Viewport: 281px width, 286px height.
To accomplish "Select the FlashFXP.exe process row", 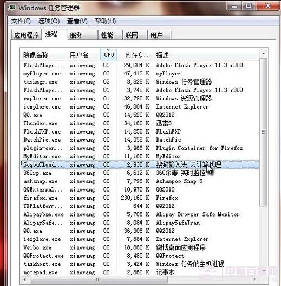I will pos(140,131).
